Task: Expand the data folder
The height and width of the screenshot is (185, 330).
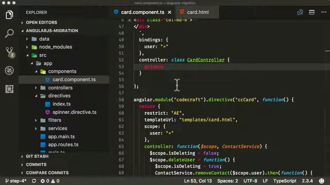Action: (x=27, y=39)
